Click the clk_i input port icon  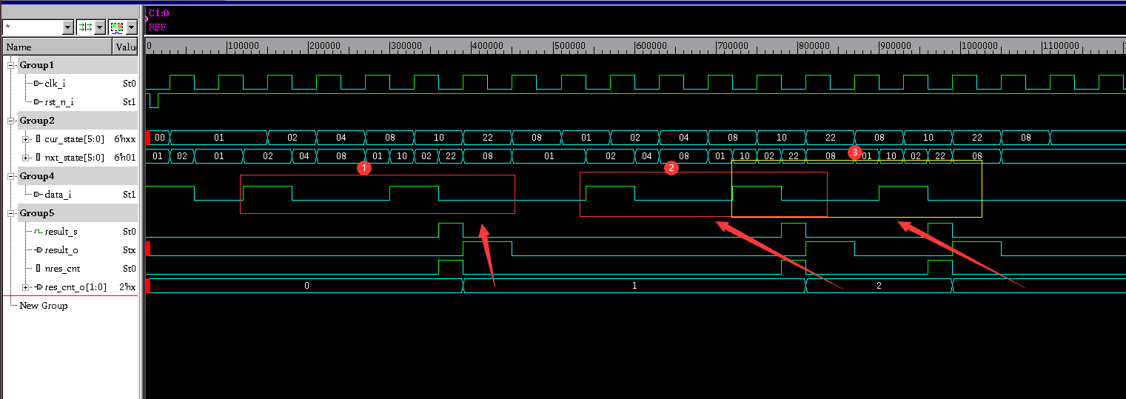(38, 84)
